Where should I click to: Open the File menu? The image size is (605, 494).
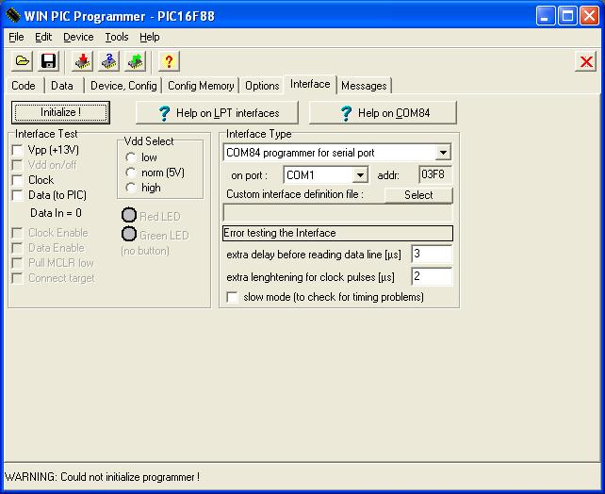[x=16, y=37]
